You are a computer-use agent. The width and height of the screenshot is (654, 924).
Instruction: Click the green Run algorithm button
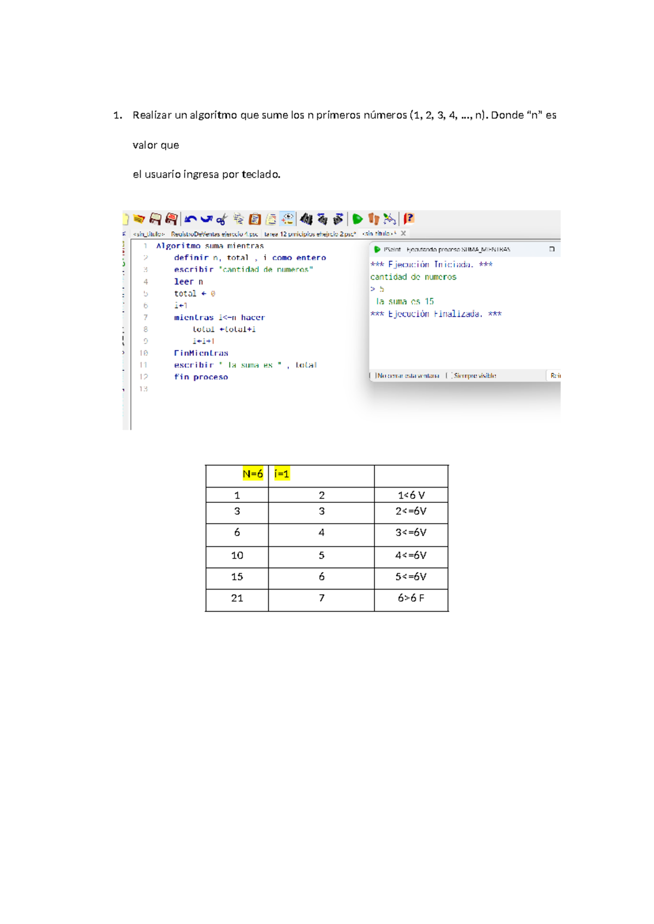pyautogui.click(x=358, y=219)
